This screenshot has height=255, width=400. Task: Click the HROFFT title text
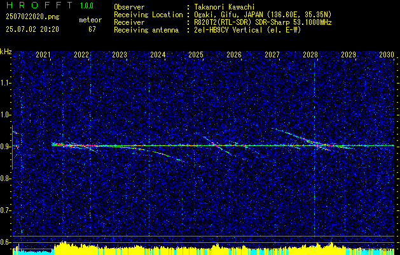pyautogui.click(x=39, y=5)
